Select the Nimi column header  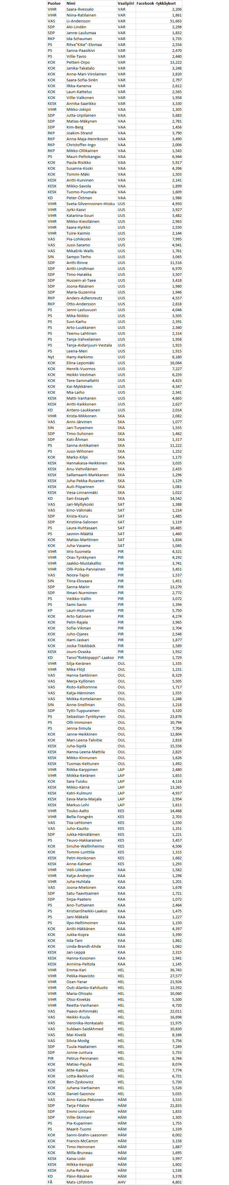point(71,3)
